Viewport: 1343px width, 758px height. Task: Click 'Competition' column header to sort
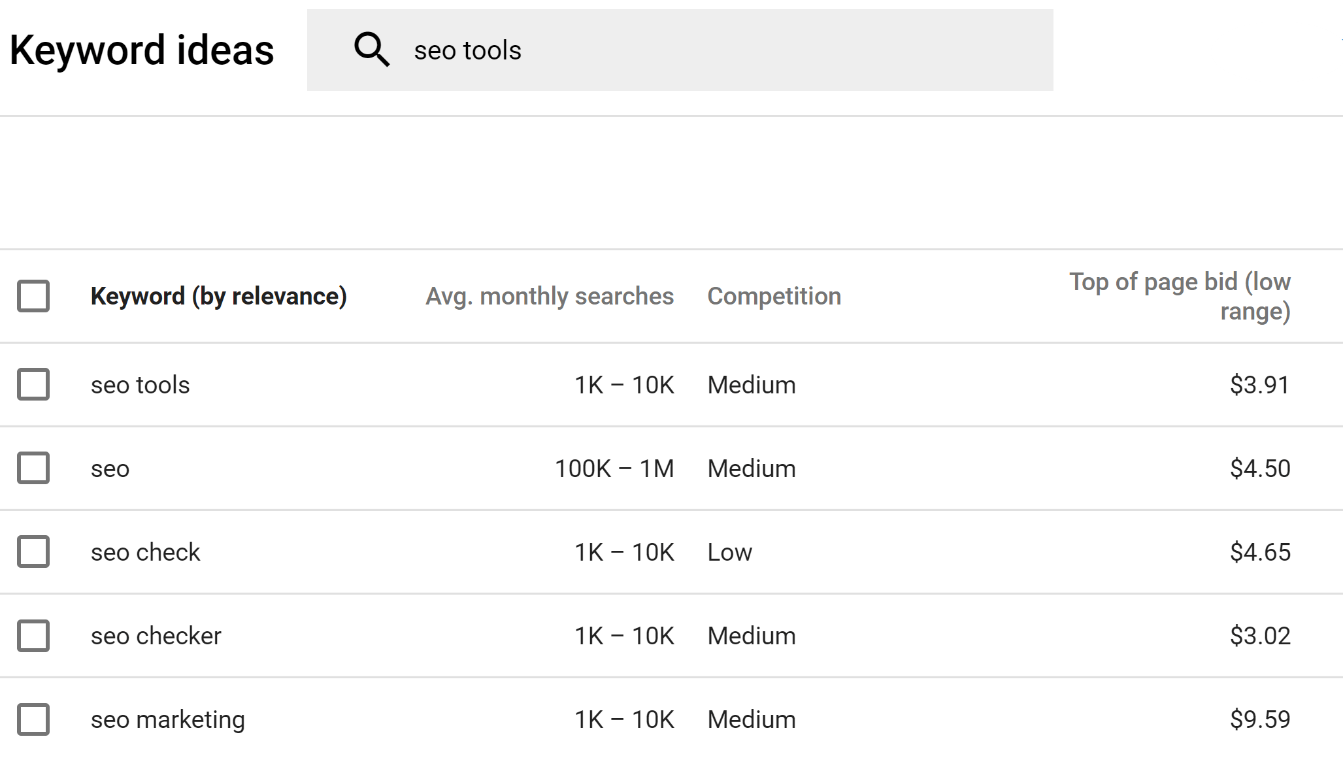774,296
